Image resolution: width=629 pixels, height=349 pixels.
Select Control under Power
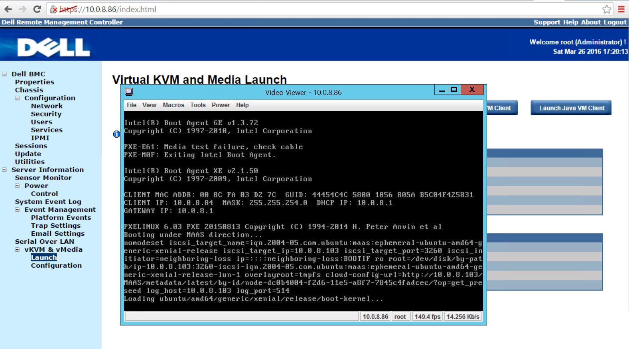(45, 193)
